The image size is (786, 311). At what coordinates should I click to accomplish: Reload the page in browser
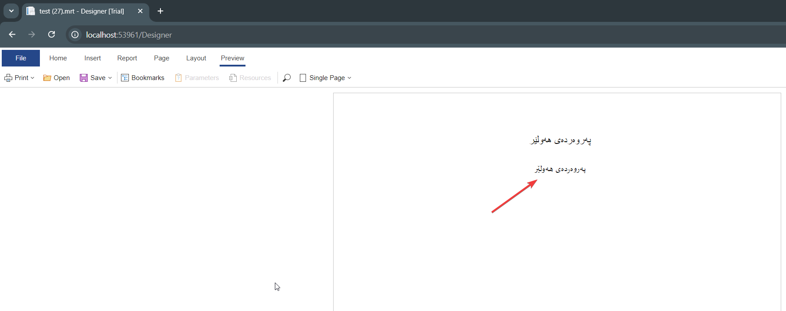click(x=52, y=35)
